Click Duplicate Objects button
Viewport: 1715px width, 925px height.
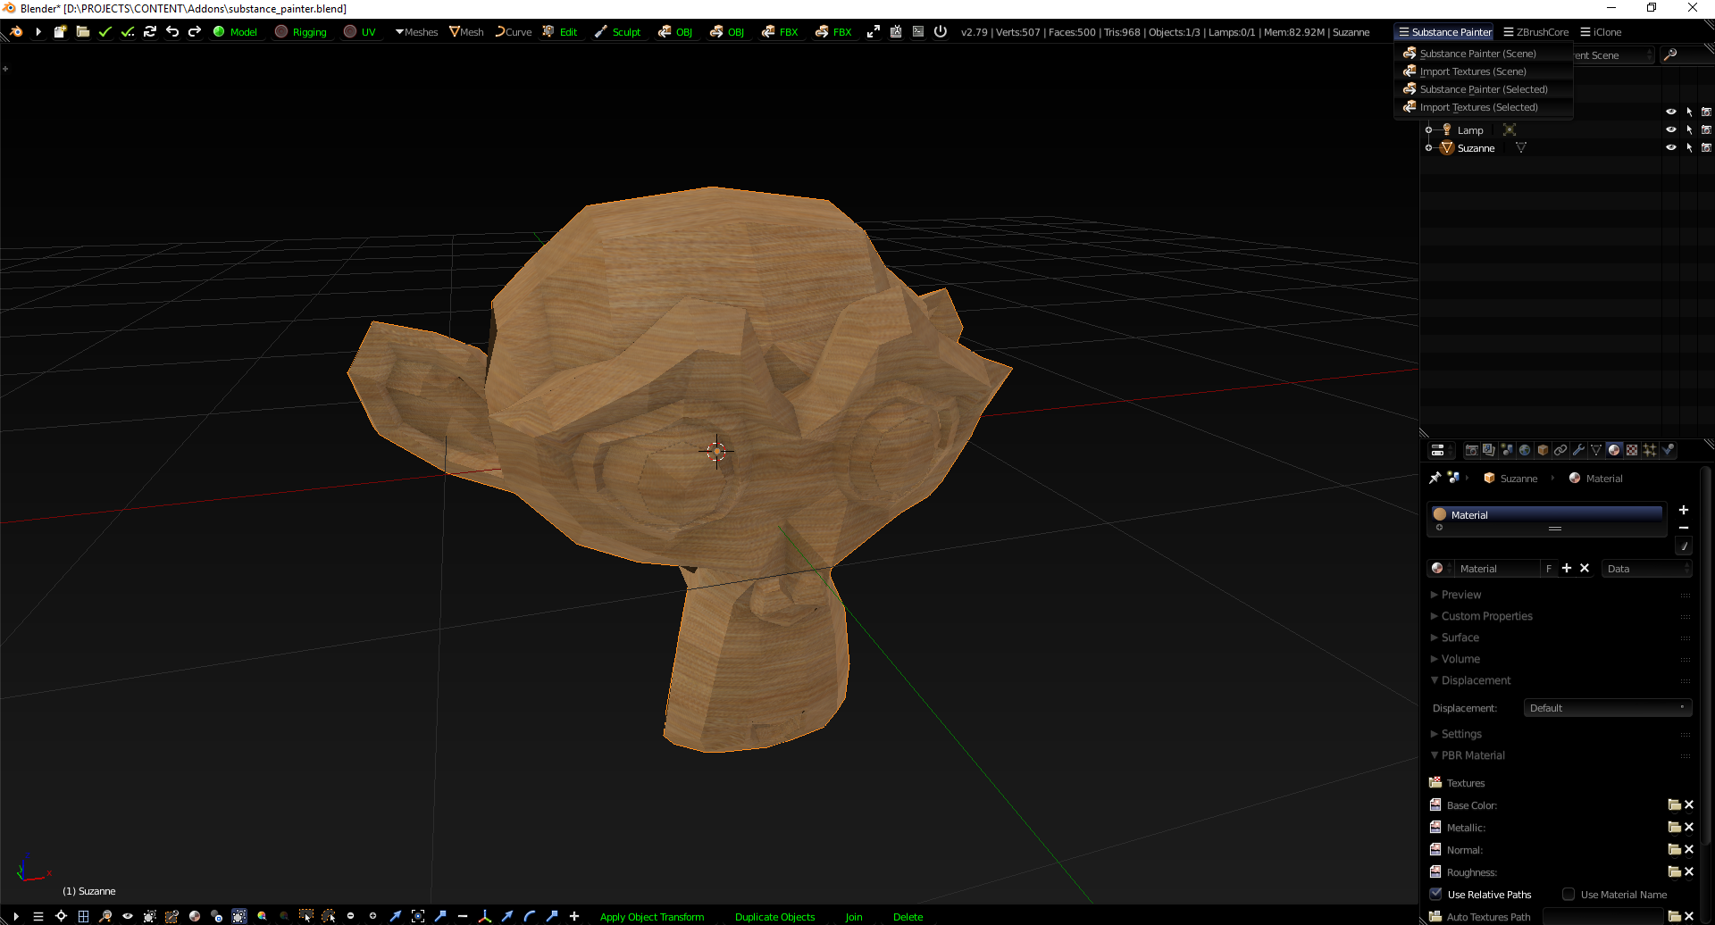coord(774,916)
